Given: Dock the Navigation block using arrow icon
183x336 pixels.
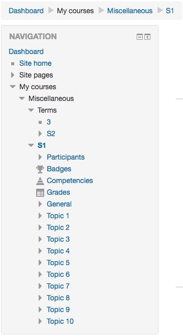Looking at the screenshot, I should click(147, 37).
